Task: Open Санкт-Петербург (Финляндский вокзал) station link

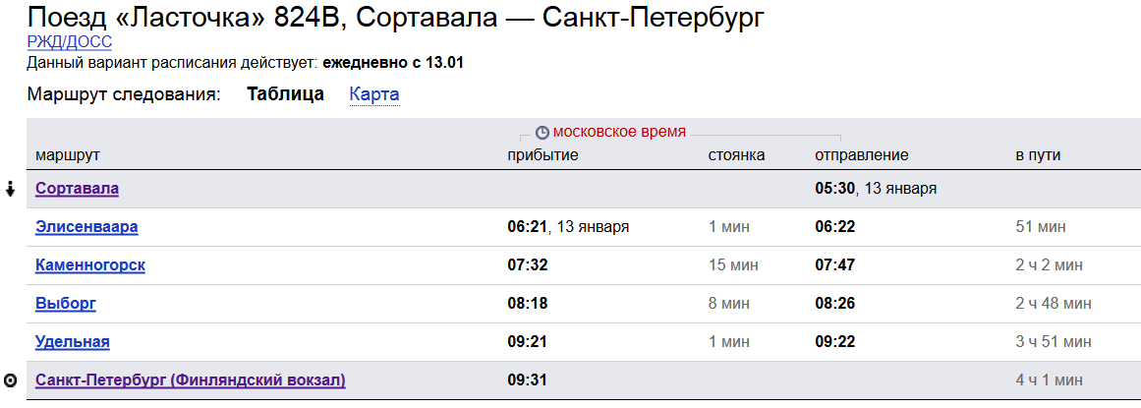Action: pos(191,379)
